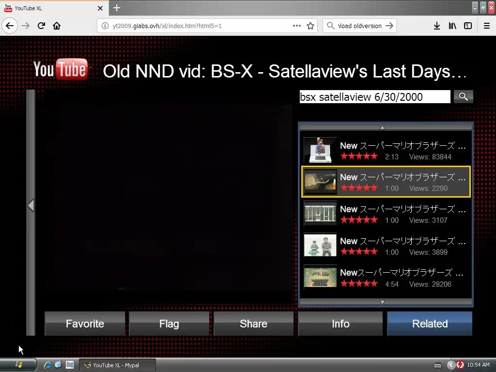The image size is (496, 372).
Task: Toggle the browser sidebar view
Action: pos(468,26)
